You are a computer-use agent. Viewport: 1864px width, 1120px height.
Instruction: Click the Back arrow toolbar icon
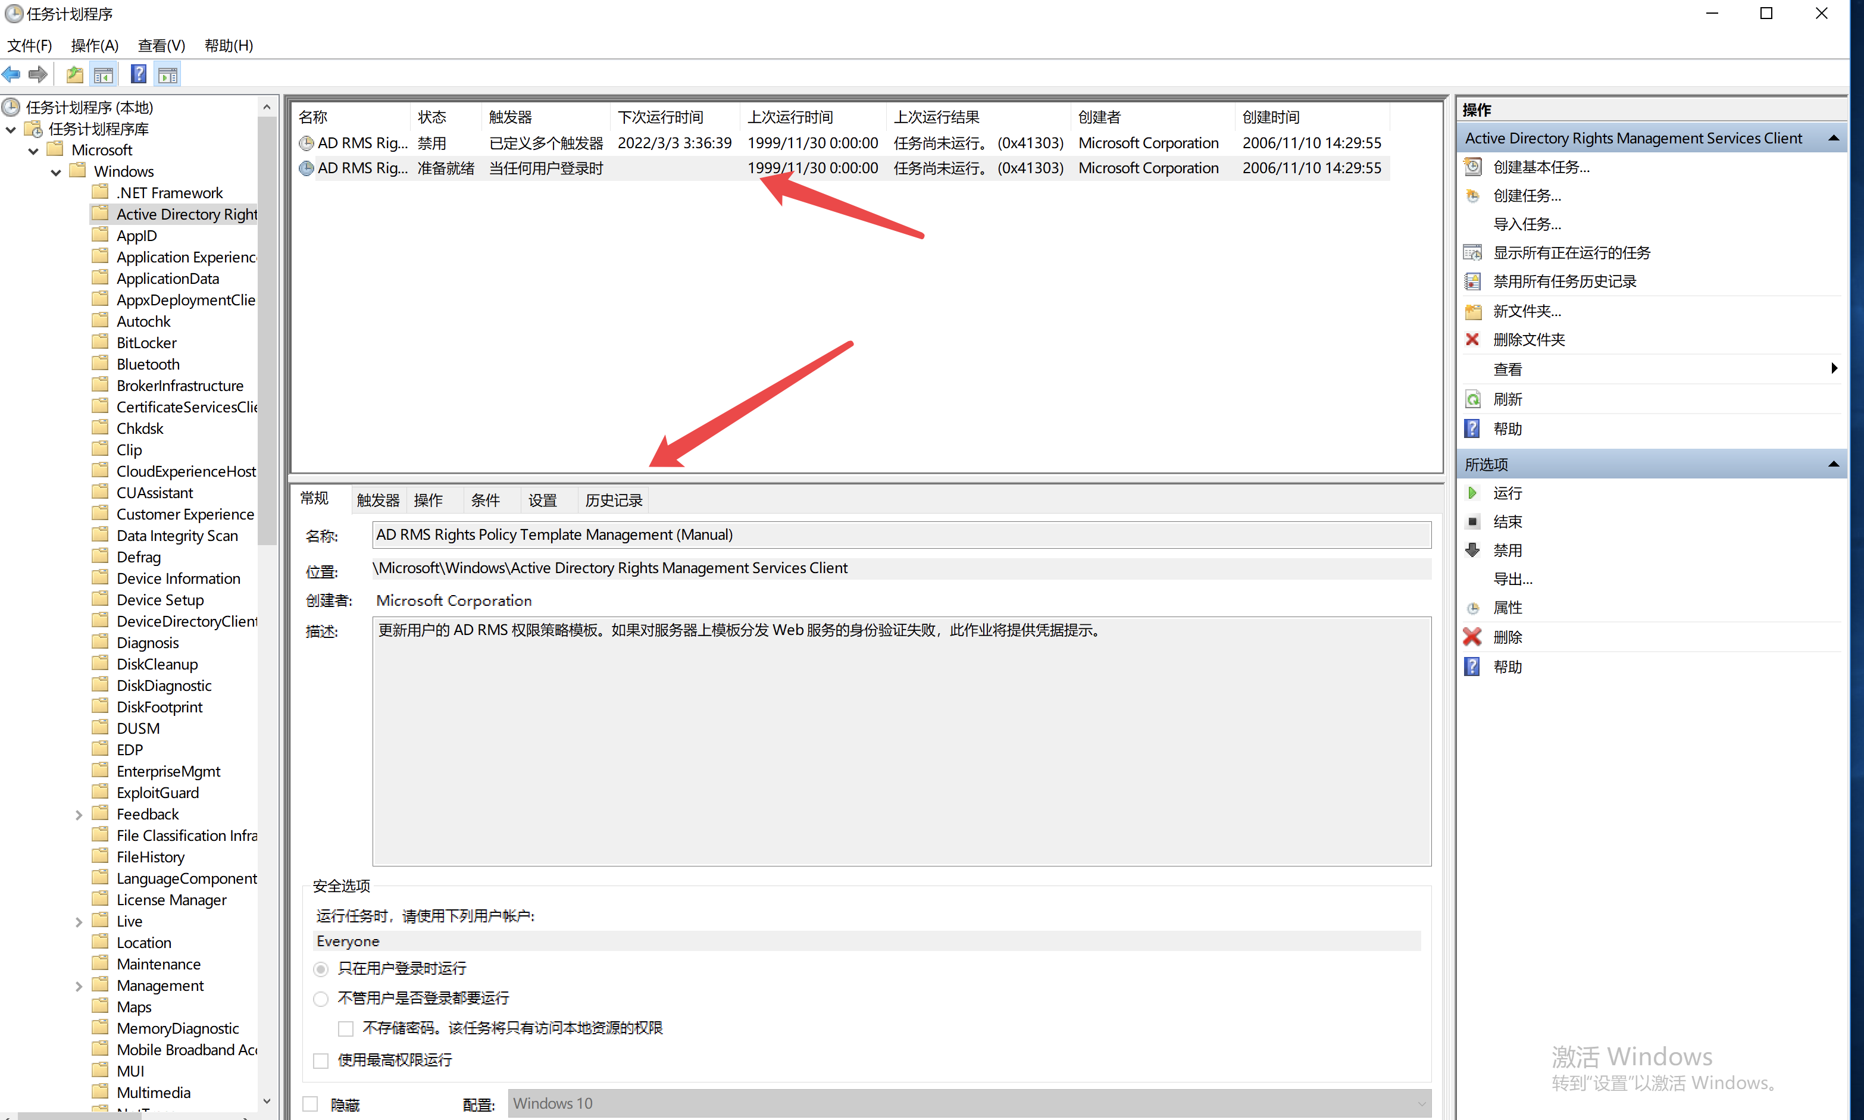(11, 74)
